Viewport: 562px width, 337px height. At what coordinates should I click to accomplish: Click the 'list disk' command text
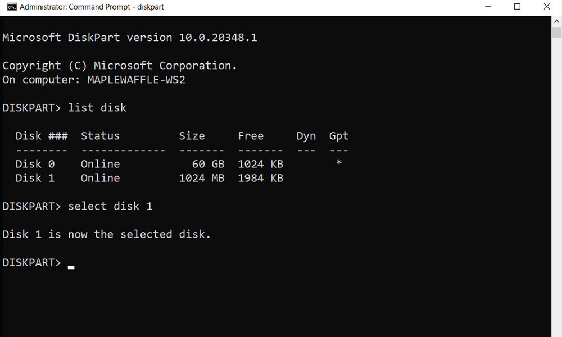(x=97, y=108)
